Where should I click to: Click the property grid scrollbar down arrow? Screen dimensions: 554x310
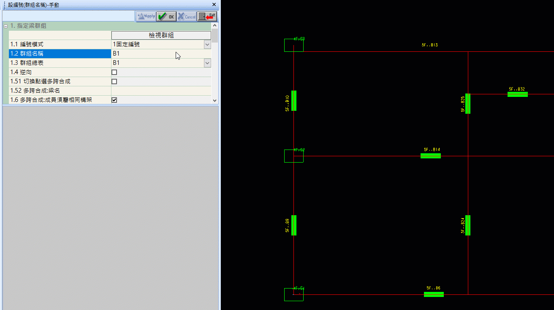coord(215,101)
